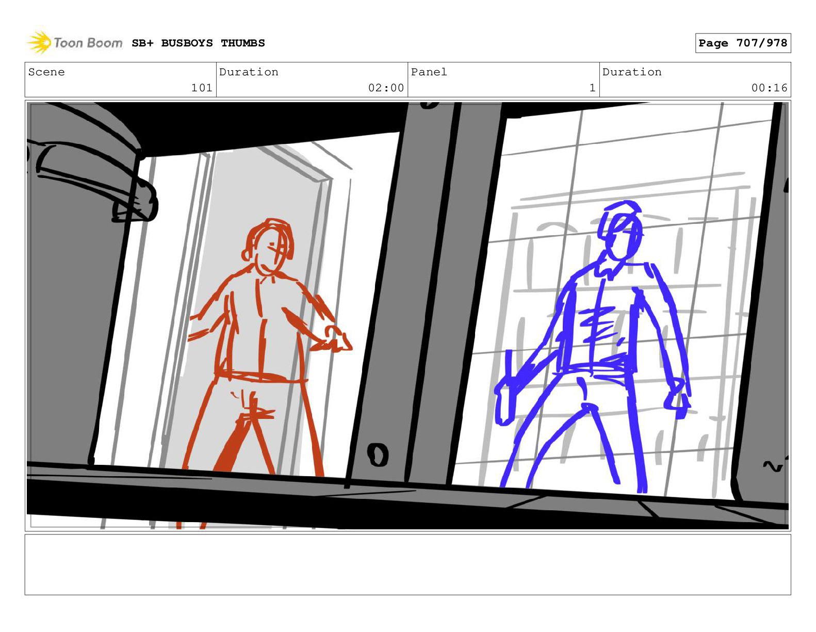Screen dimensions: 816x632
Task: Click the empty notes box below the panel
Action: coord(407,564)
